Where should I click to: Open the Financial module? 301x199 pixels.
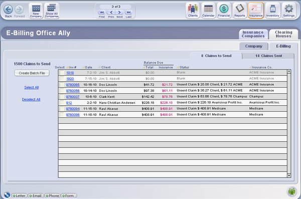(x=224, y=11)
